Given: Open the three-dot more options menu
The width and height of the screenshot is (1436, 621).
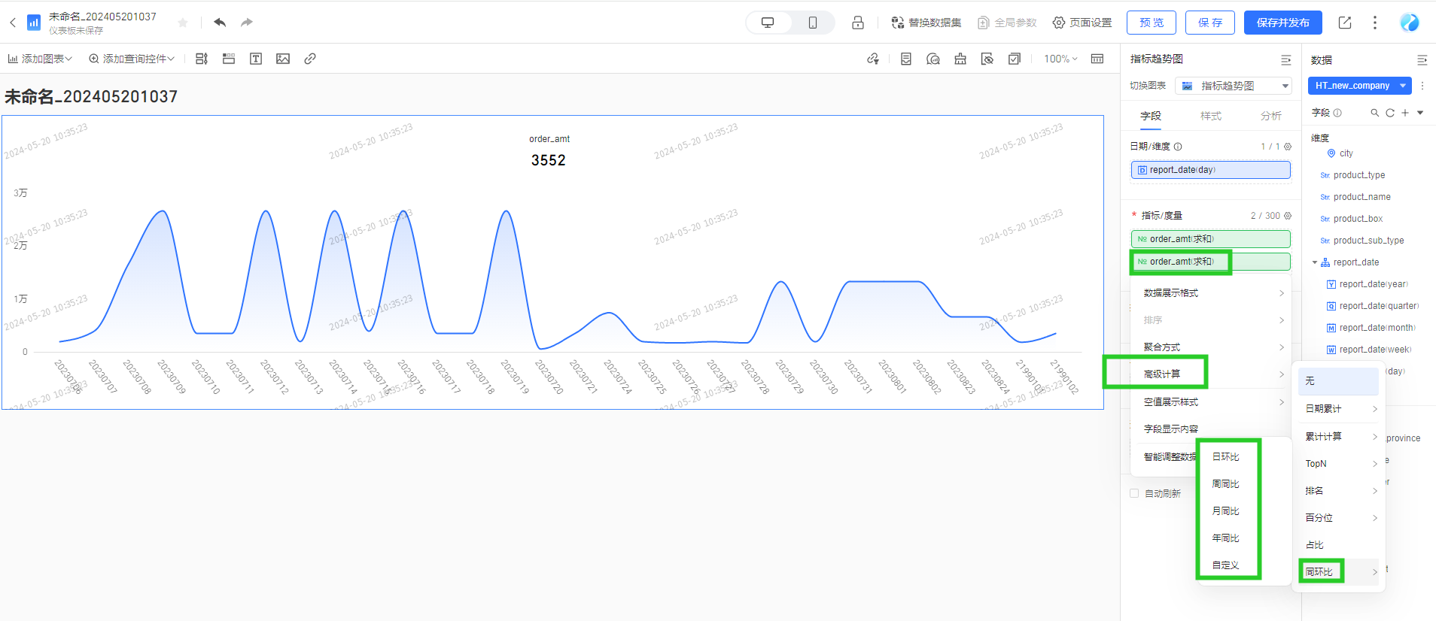Looking at the screenshot, I should click(1375, 23).
